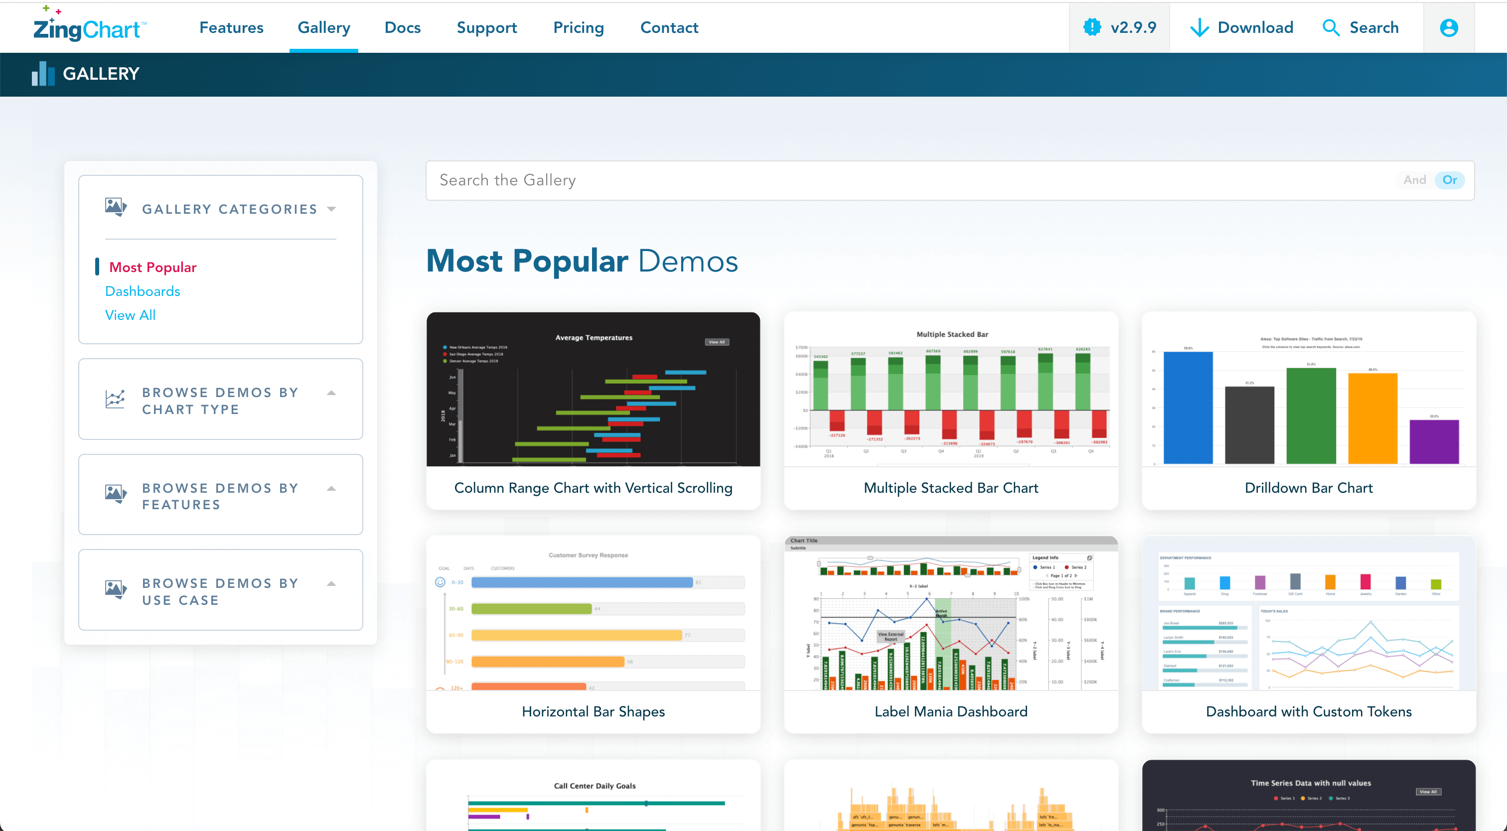Click the Browse Demos by Features heading
Screen dimensions: 1507x831
221,496
